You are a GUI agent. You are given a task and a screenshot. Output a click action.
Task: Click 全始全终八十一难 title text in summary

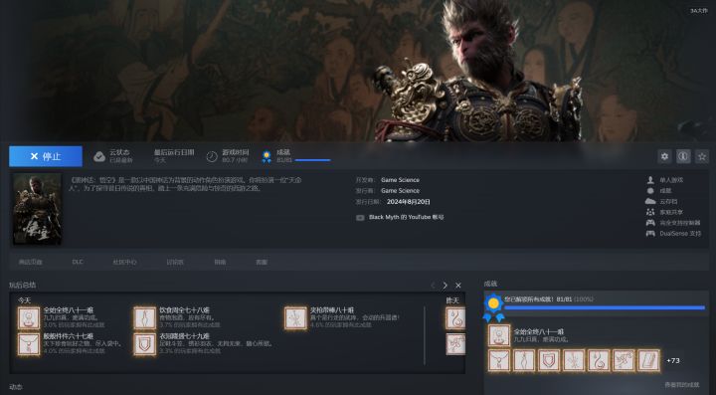click(x=69, y=310)
